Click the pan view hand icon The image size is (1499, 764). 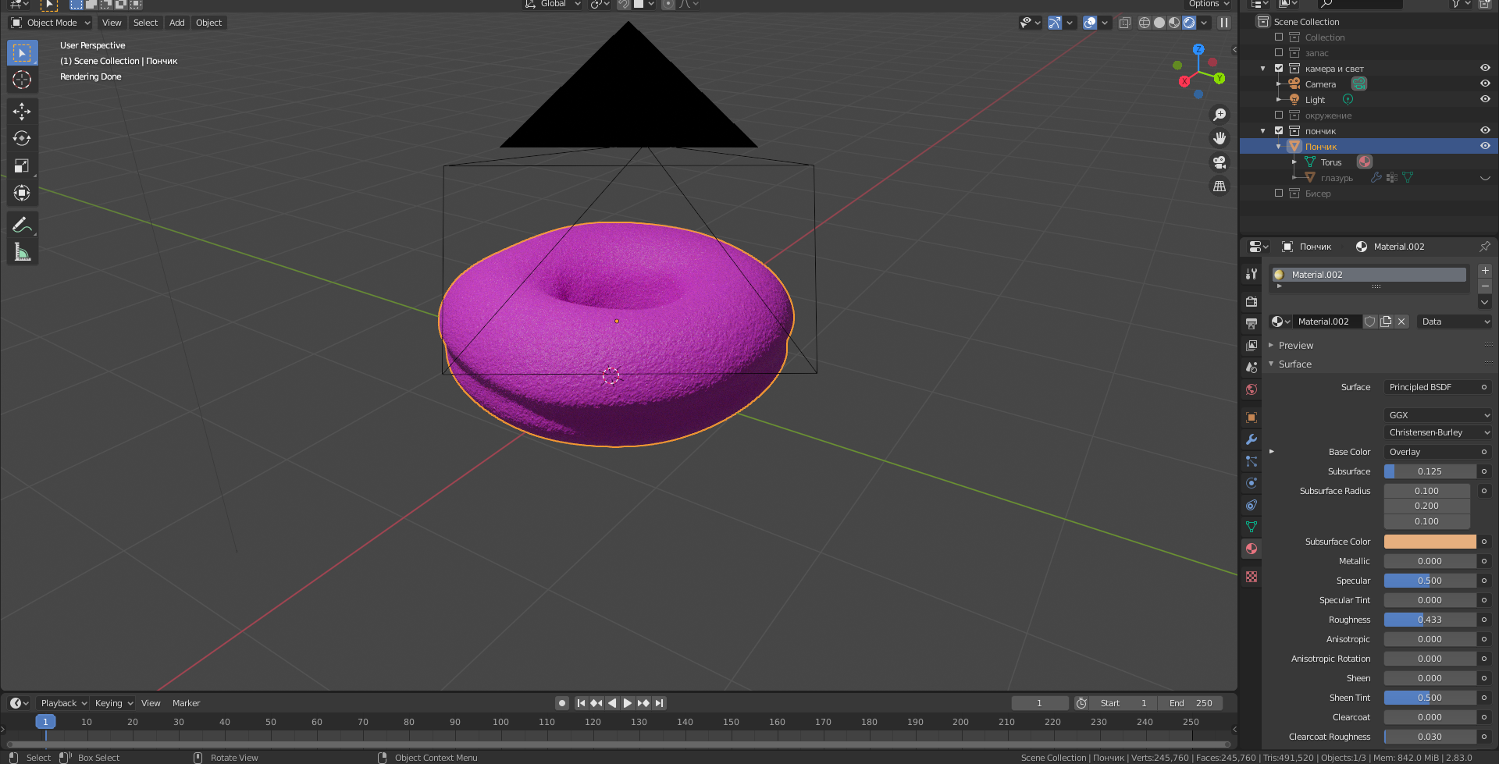[x=1219, y=138]
